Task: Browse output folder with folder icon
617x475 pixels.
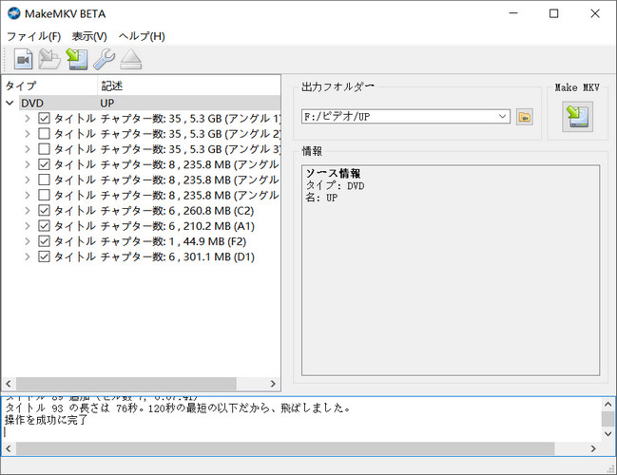Action: click(x=525, y=117)
